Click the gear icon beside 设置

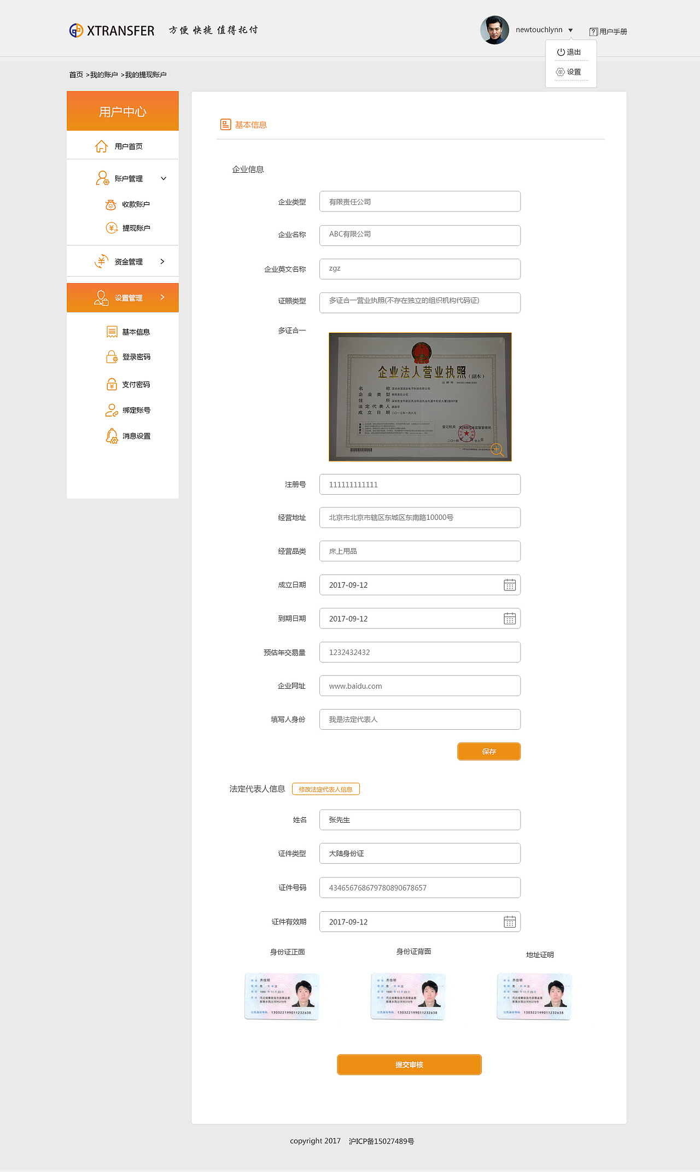(561, 72)
